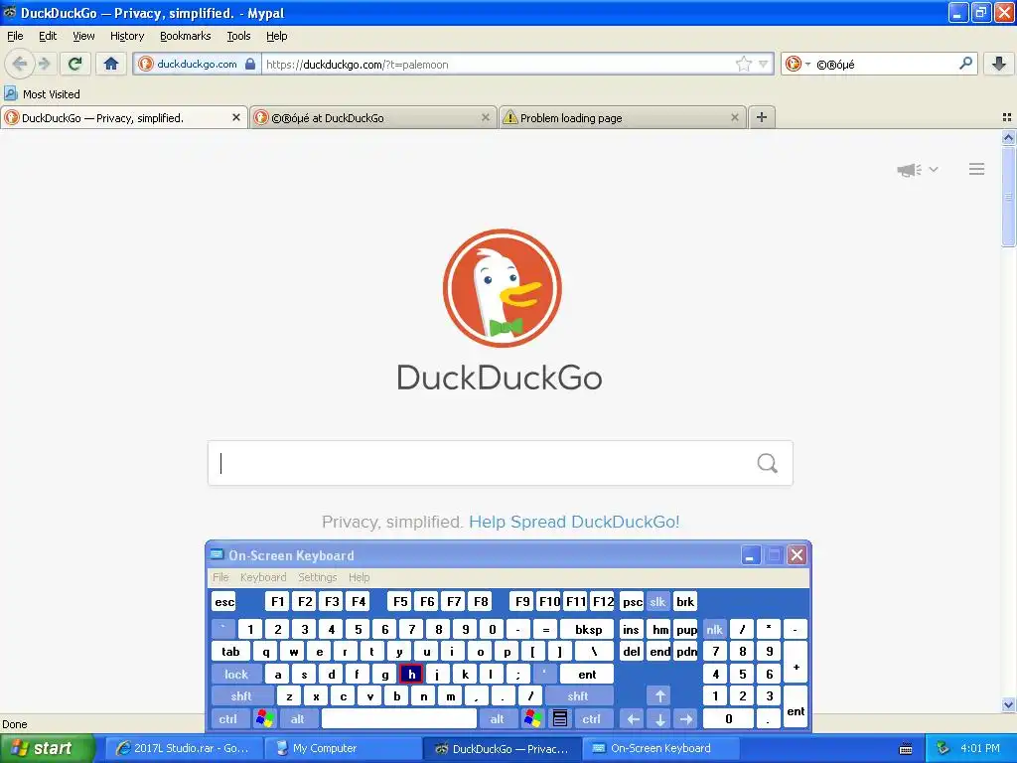Click the tab key on keyboard
The image size is (1017, 763).
click(230, 652)
